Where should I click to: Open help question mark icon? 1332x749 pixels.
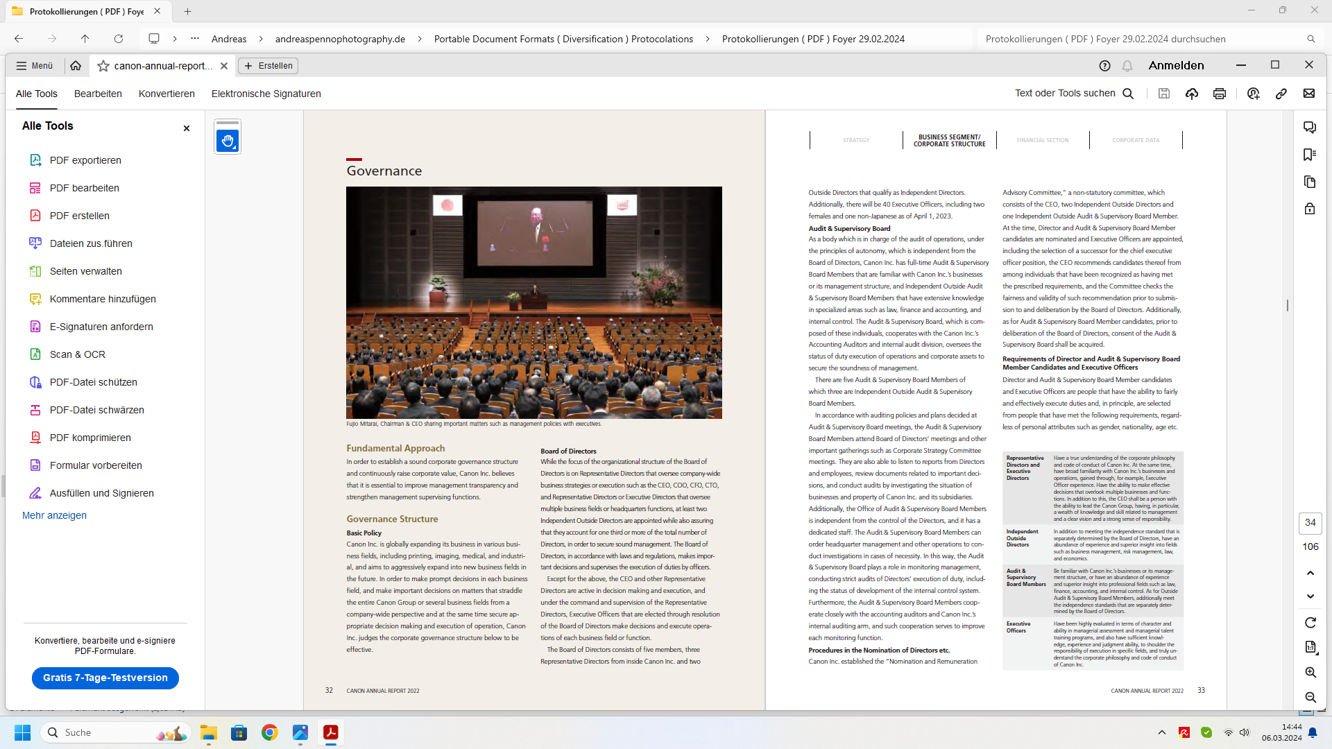pyautogui.click(x=1105, y=66)
